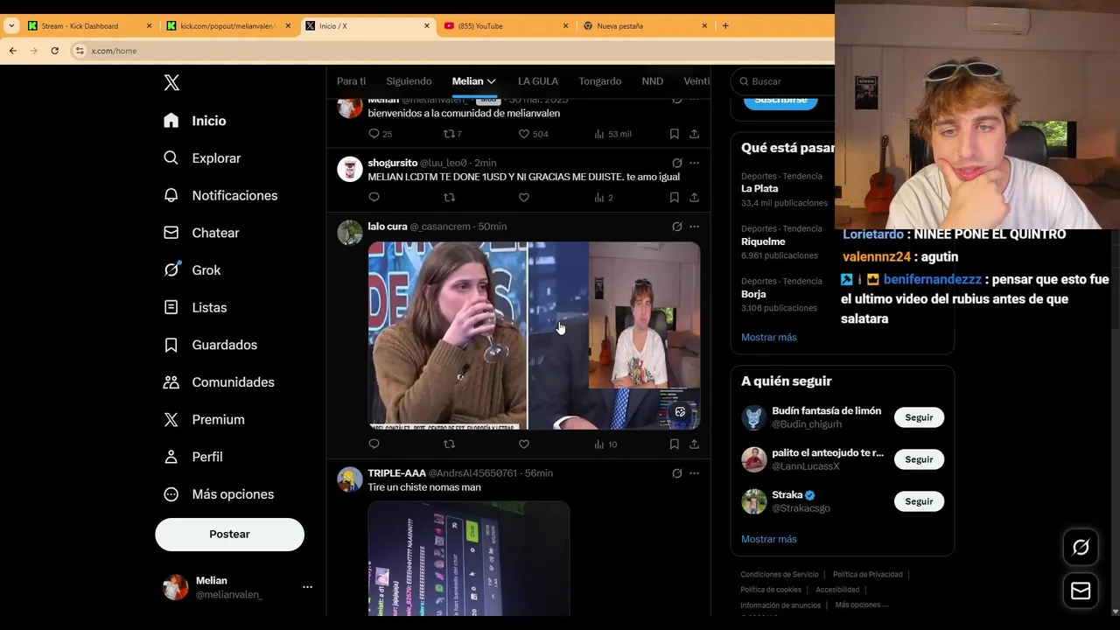Click the Postear button
Screen dimensions: 1120x630
(229, 535)
